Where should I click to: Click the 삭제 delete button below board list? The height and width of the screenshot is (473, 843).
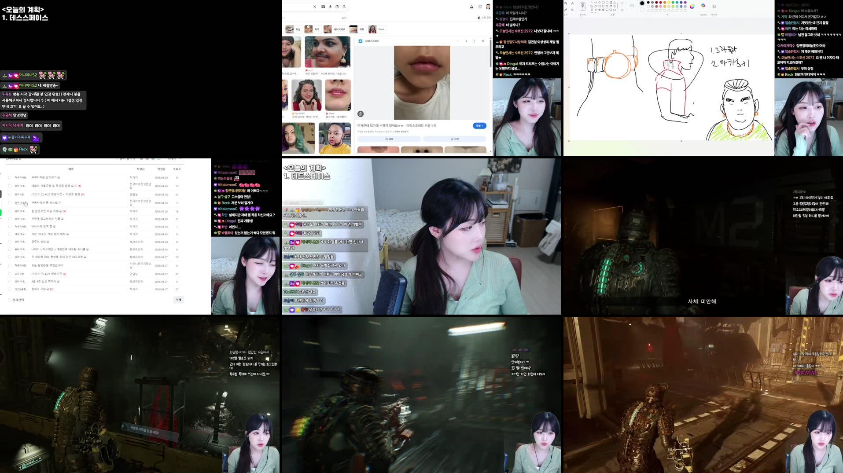178,300
